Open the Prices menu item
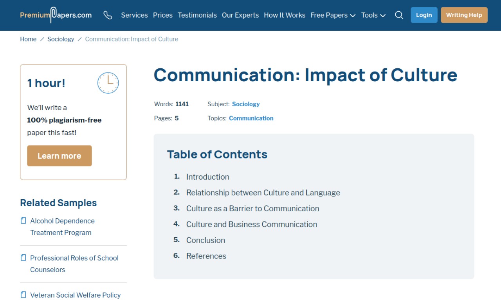Viewport: 501px width, 300px height. pos(163,15)
